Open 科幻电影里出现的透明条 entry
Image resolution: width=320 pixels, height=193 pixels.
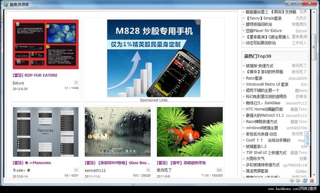[x=266, y=96]
